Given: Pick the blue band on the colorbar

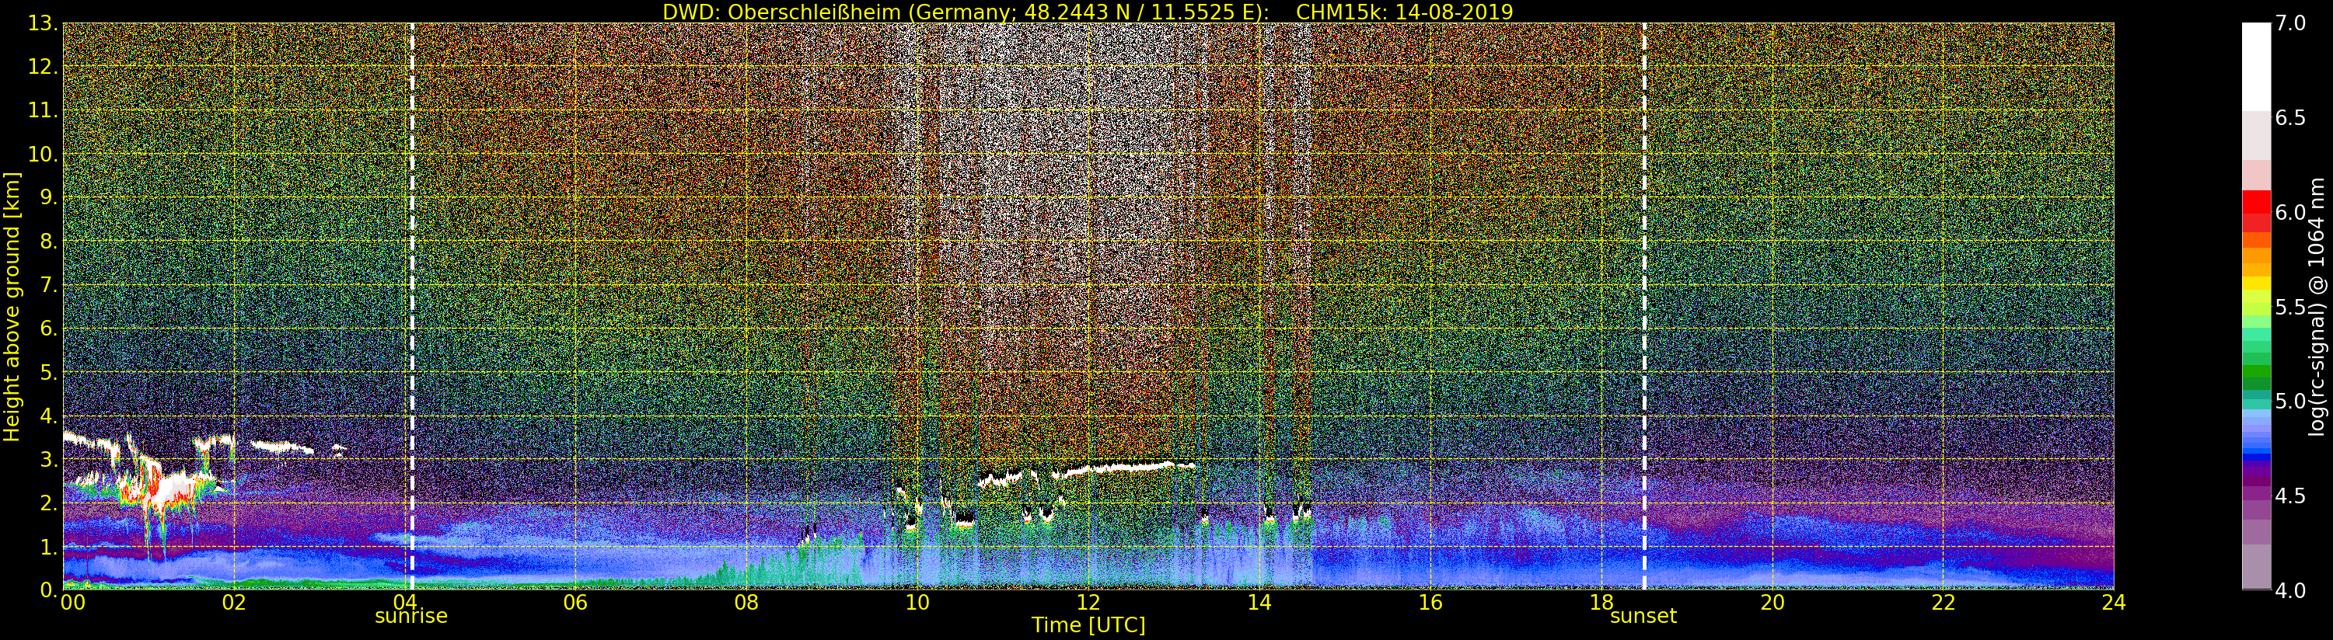Looking at the screenshot, I should pyautogui.click(x=2256, y=445).
